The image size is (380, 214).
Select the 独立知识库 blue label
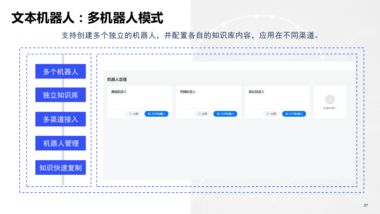[x=60, y=95]
